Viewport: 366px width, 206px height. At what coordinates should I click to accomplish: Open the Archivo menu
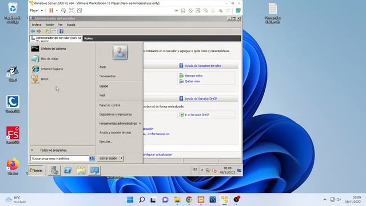[37, 25]
